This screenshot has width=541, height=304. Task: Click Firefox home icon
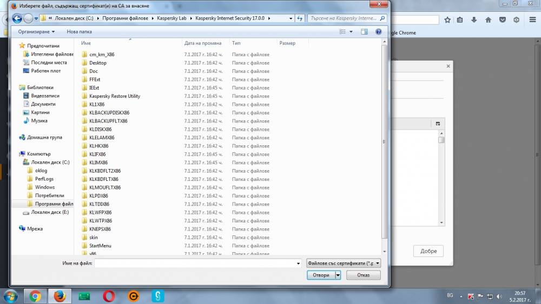(x=488, y=20)
